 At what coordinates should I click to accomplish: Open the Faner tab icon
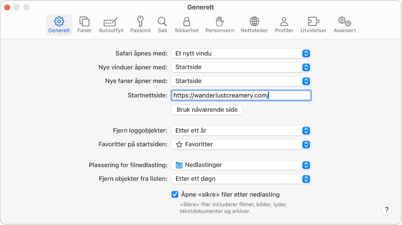(84, 21)
